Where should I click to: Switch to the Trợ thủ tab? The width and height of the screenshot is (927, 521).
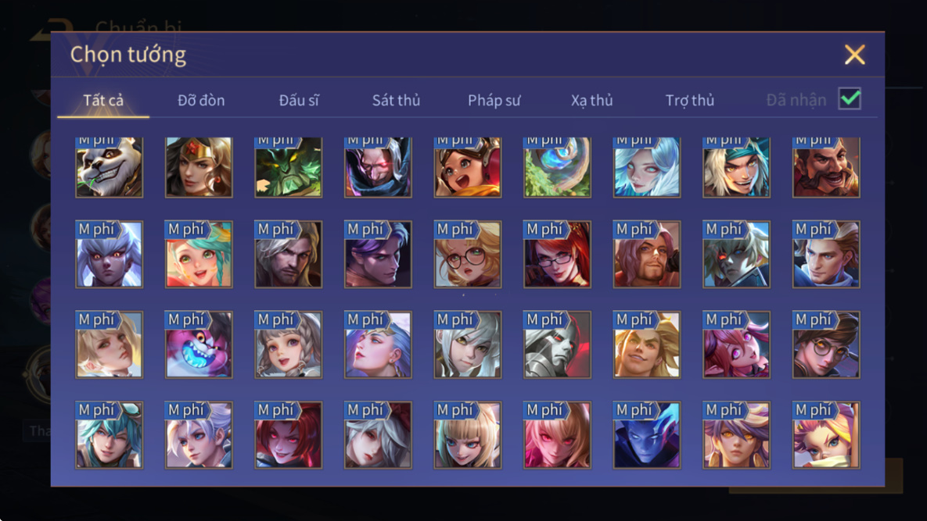tap(690, 100)
